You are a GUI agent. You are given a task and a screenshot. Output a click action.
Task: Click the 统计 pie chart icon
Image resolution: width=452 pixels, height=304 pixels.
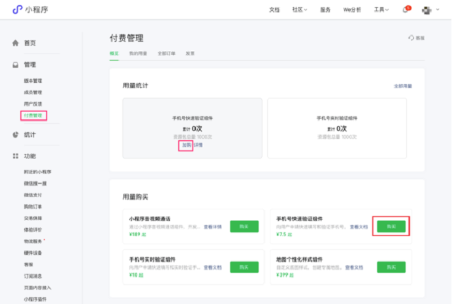pyautogui.click(x=16, y=134)
